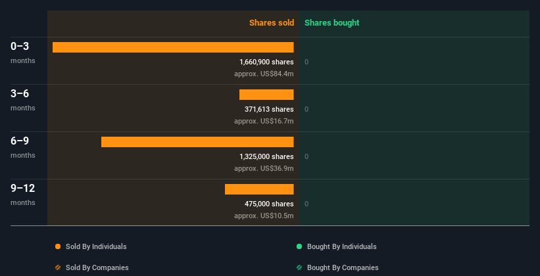Select the 6–9 months orange bar

(x=197, y=142)
